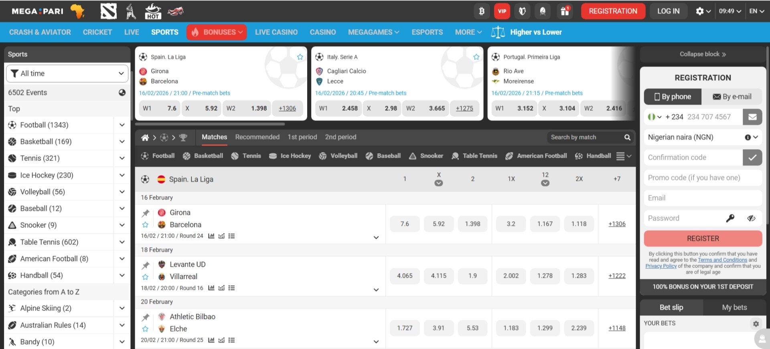The width and height of the screenshot is (770, 349).
Task: Switch to the 1st period tab
Action: pos(302,137)
